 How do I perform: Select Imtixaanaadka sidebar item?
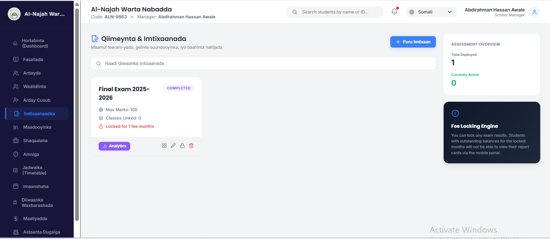(x=37, y=114)
